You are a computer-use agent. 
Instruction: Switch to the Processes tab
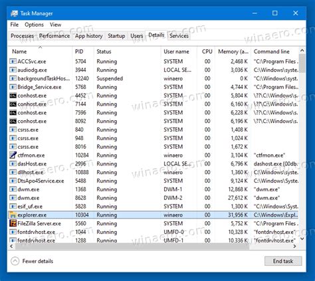[22, 36]
